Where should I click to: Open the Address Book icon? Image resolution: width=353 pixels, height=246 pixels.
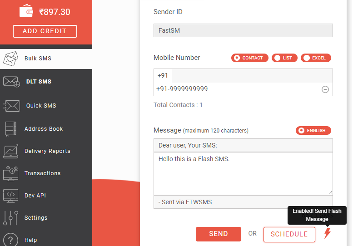tap(10, 129)
